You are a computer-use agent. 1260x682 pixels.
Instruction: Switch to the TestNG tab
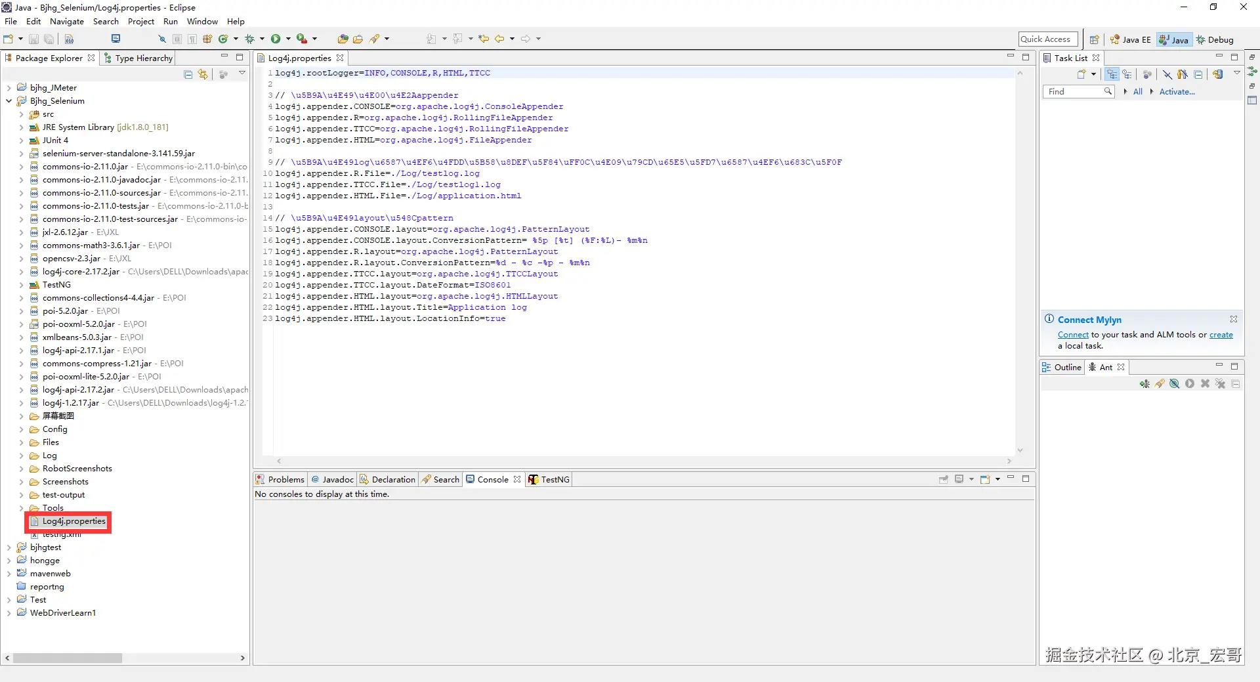[x=549, y=479]
